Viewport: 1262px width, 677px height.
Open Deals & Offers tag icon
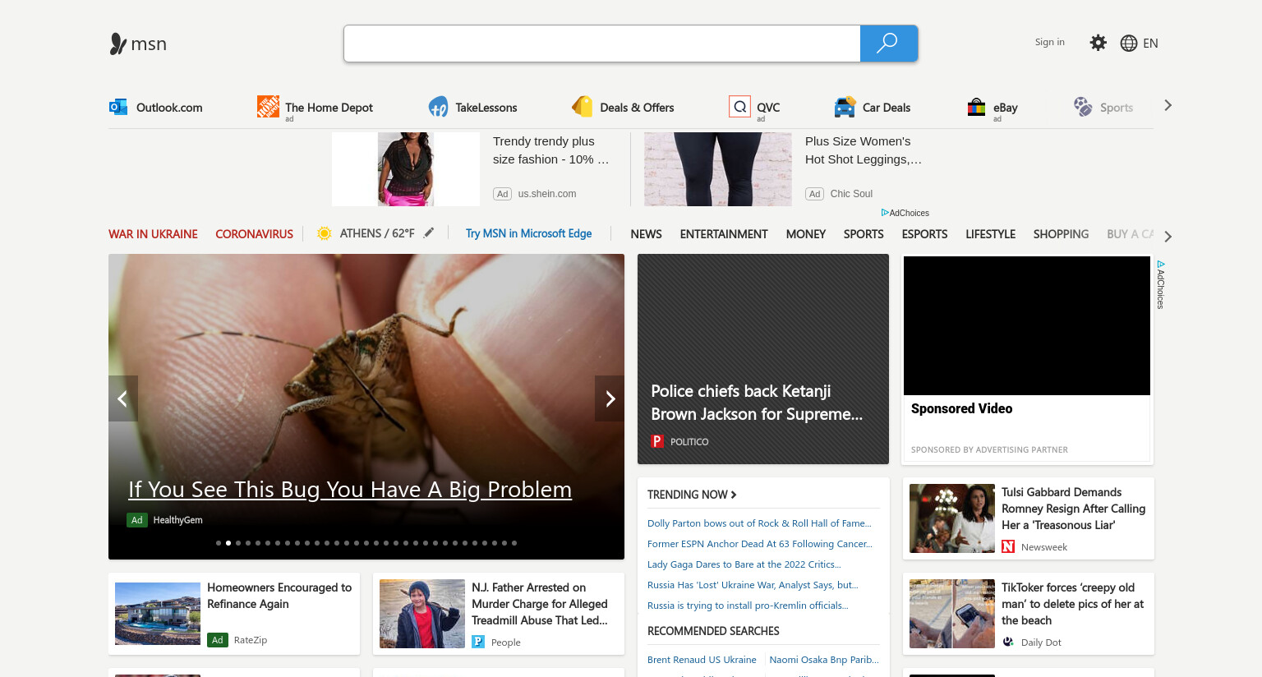(x=582, y=107)
